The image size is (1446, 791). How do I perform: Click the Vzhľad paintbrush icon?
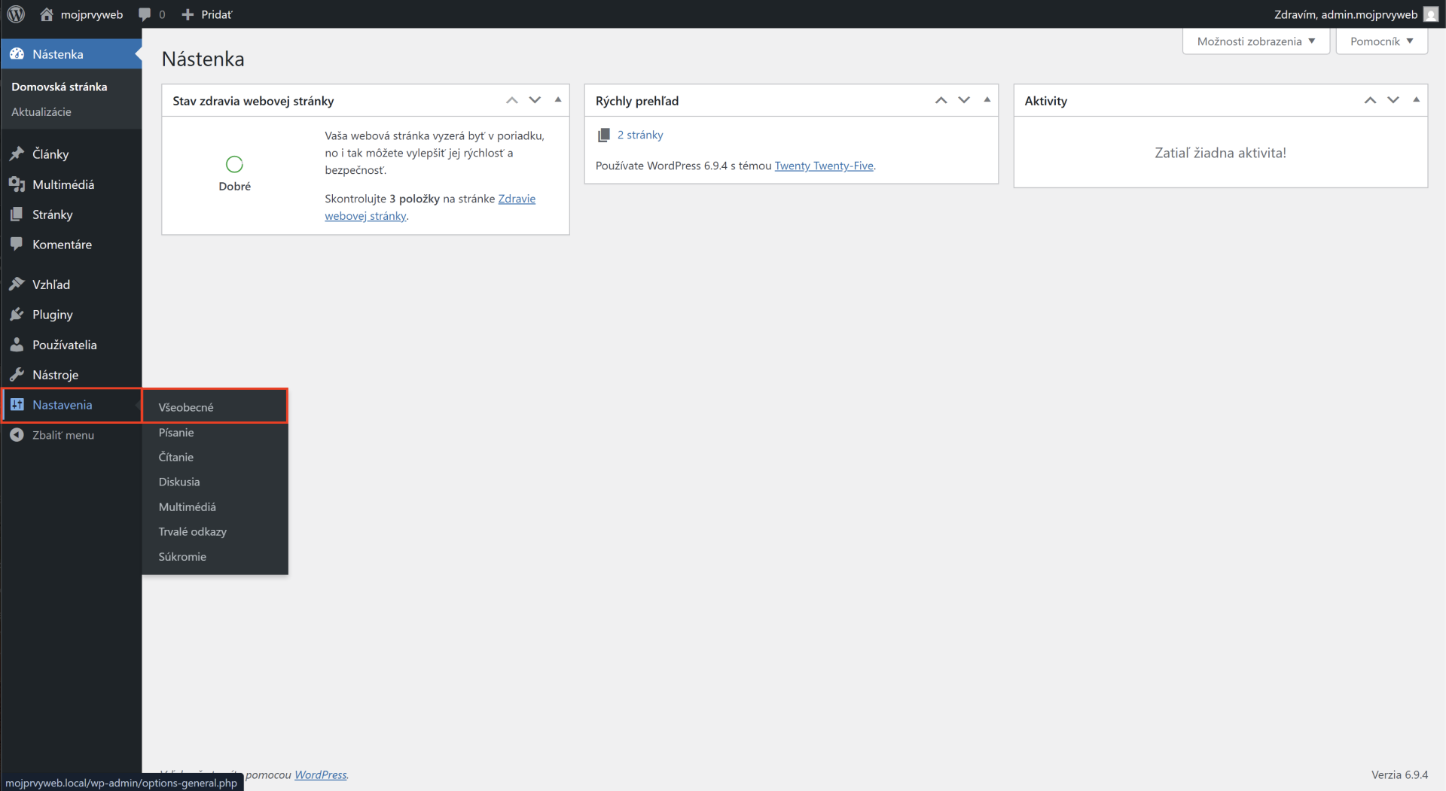pos(17,284)
